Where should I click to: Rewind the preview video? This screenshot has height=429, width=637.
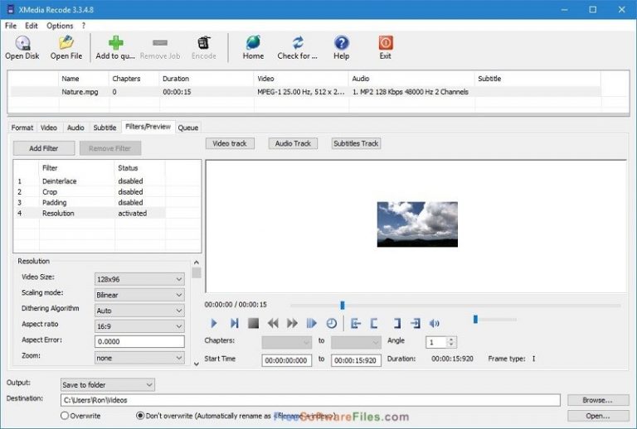tap(273, 323)
